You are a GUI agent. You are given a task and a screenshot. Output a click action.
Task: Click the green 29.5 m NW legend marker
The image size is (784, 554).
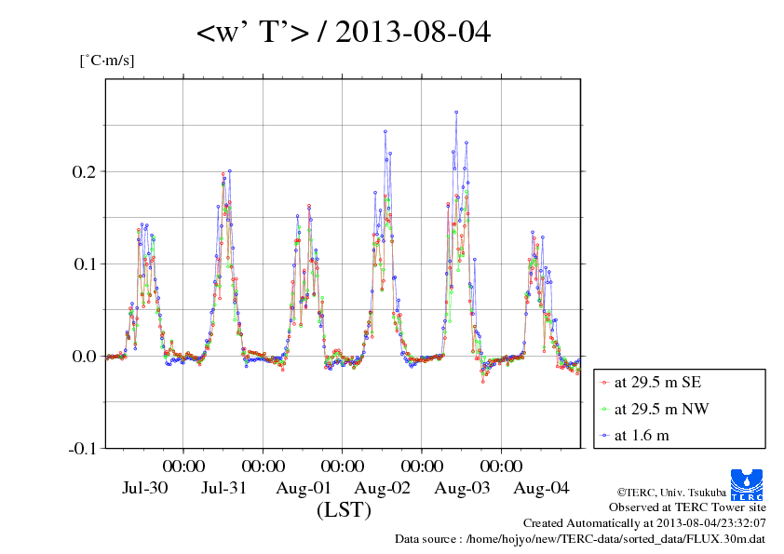click(604, 409)
